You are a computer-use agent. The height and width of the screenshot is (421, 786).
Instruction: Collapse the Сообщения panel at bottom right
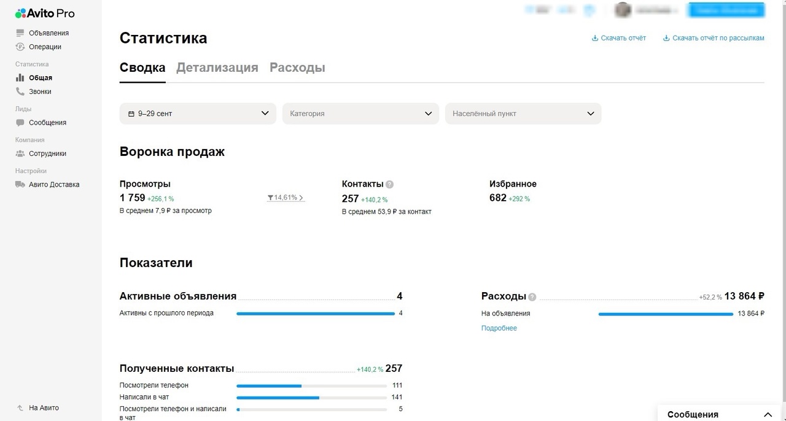[x=768, y=414]
